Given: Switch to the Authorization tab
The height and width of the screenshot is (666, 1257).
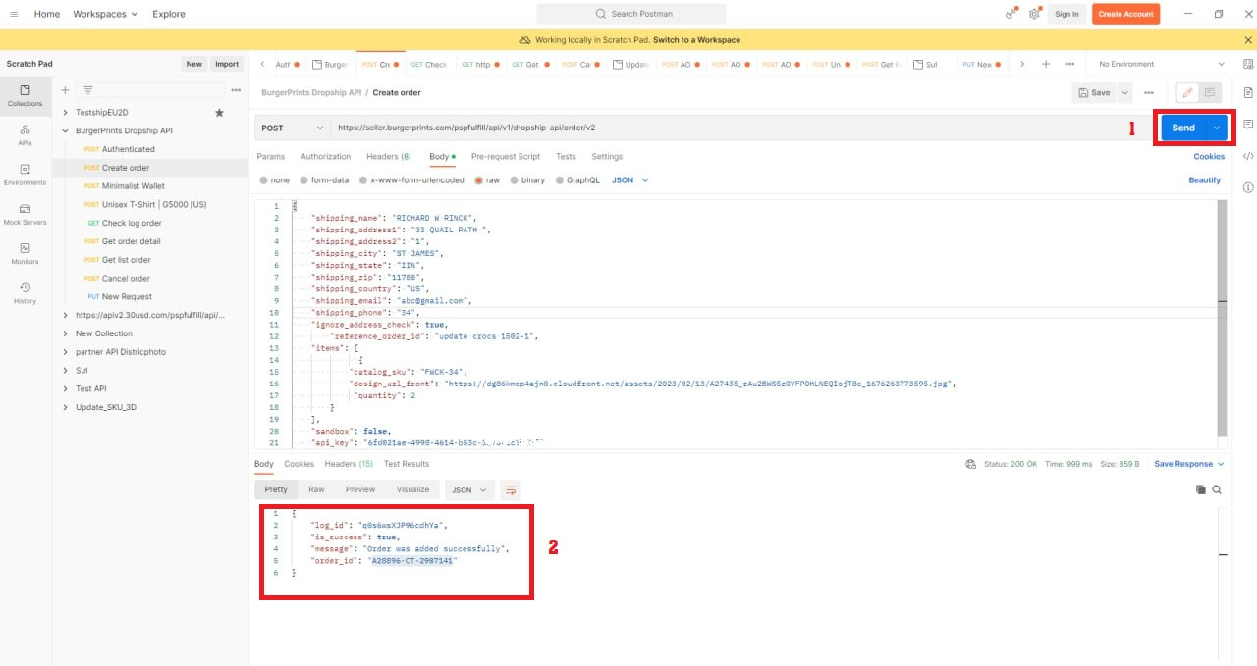Looking at the screenshot, I should (x=325, y=157).
